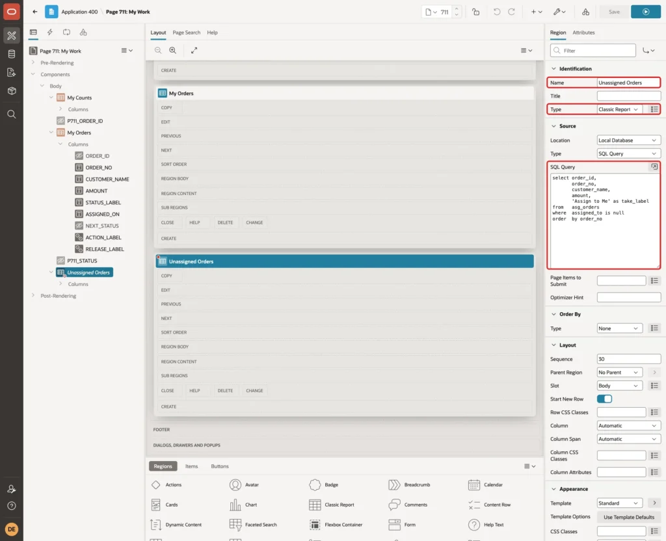
Task: Switch to Dynamic Actions lightning tab
Action: [49, 33]
